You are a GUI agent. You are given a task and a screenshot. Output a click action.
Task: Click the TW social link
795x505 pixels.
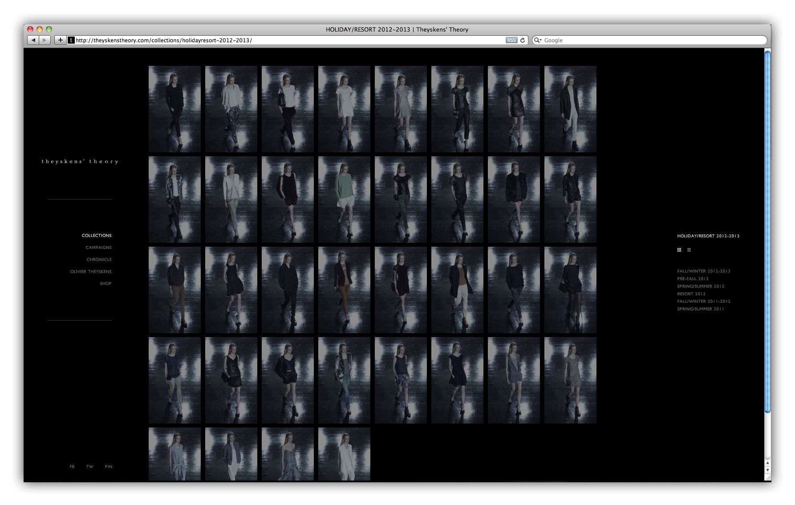tap(90, 467)
